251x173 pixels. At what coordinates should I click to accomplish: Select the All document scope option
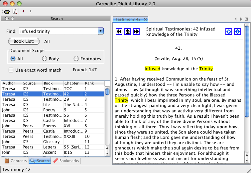pyautogui.click(x=13, y=59)
